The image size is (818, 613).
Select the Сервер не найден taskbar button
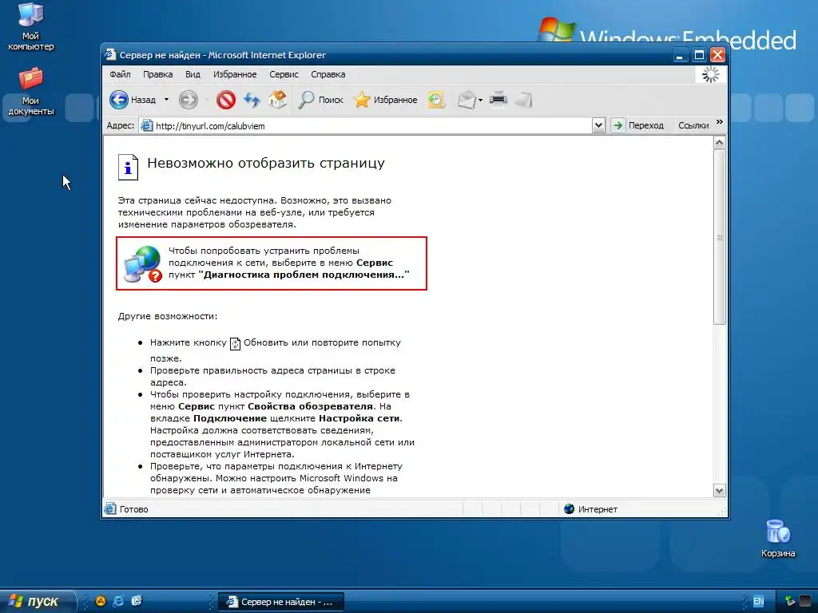281,602
